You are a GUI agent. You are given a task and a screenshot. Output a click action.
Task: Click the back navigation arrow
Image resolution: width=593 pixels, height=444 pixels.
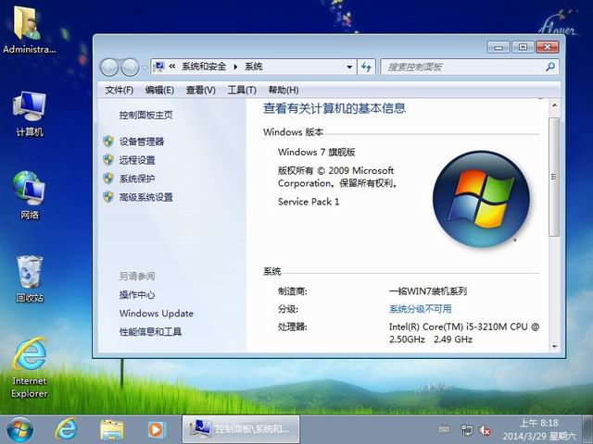tap(109, 68)
